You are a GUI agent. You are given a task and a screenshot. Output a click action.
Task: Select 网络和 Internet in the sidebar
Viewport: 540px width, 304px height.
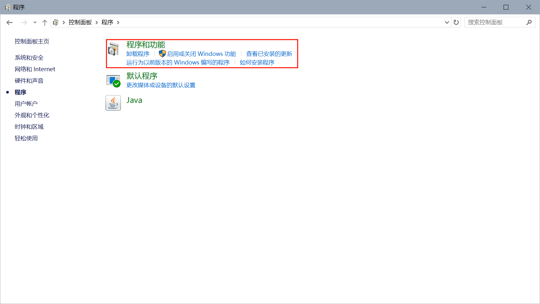[x=35, y=69]
